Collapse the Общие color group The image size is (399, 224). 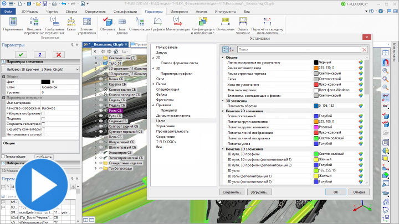(x=223, y=58)
